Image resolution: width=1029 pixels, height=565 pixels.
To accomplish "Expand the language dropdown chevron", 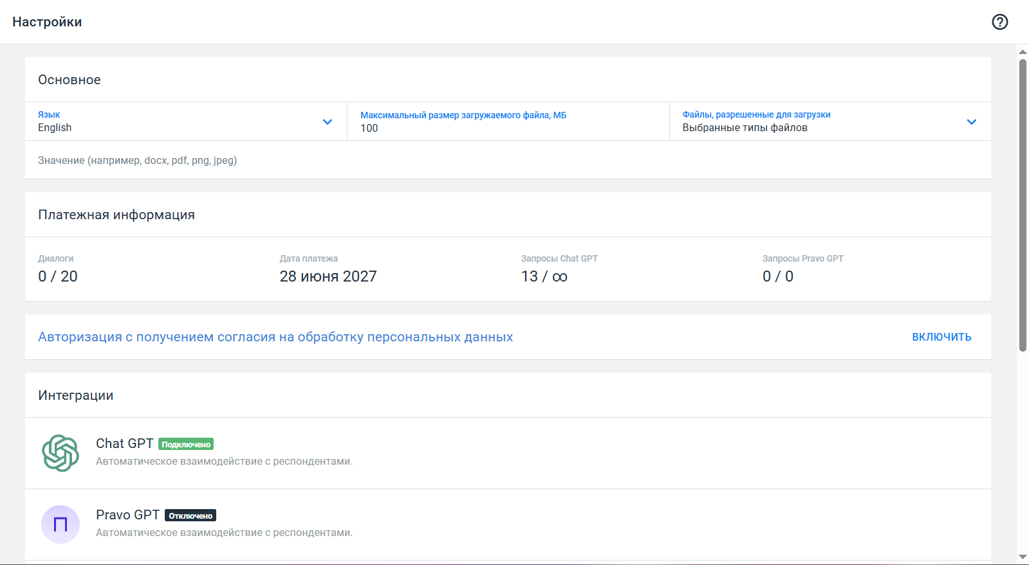I will point(328,122).
